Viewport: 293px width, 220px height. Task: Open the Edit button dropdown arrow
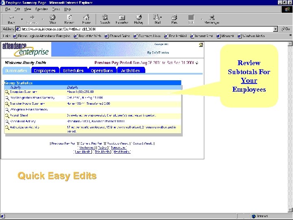201,19
